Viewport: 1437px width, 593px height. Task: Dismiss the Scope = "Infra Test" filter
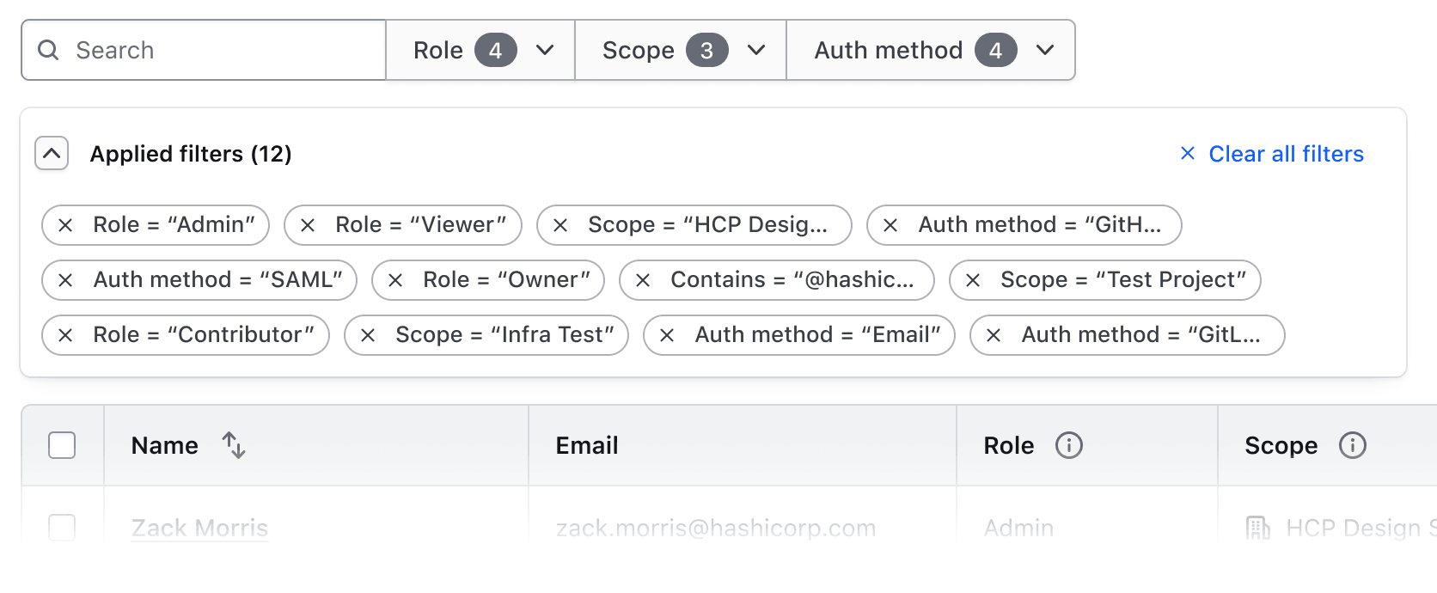click(368, 335)
